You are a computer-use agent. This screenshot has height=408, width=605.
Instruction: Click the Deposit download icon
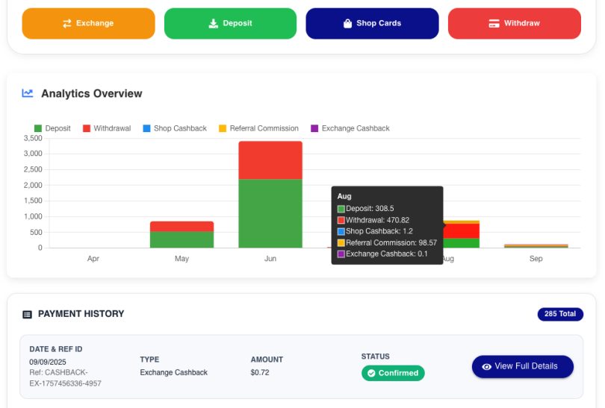coord(214,24)
